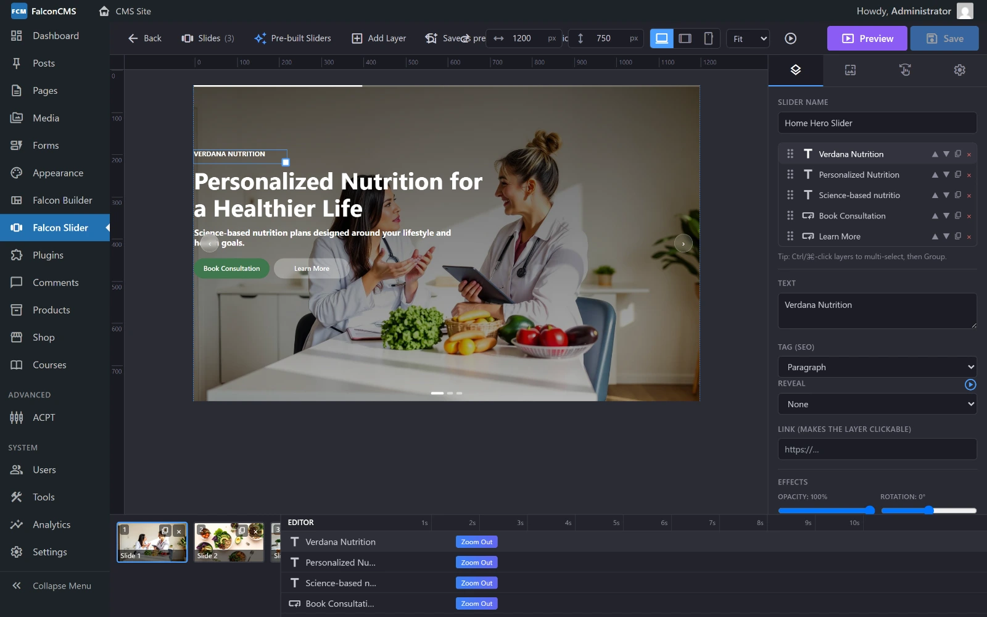Open Plugins in the sidebar
This screenshot has height=617, width=987.
point(55,255)
